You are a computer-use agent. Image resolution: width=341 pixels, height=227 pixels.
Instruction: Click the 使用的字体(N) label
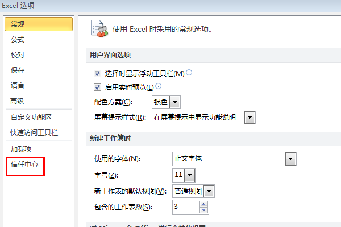[x=118, y=159]
